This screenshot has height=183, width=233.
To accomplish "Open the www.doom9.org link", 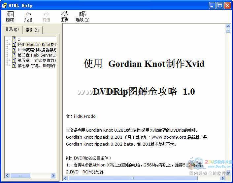I will point(169,137).
